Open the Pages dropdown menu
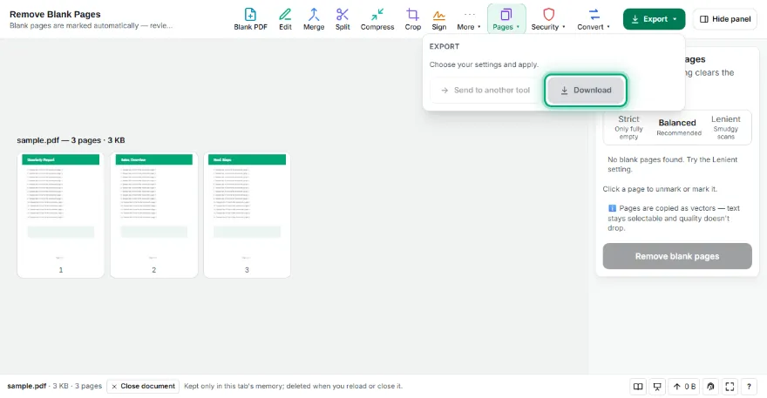The width and height of the screenshot is (767, 398). [506, 19]
